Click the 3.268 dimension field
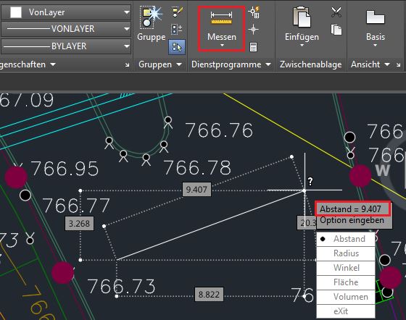406x320 pixels. click(79, 223)
